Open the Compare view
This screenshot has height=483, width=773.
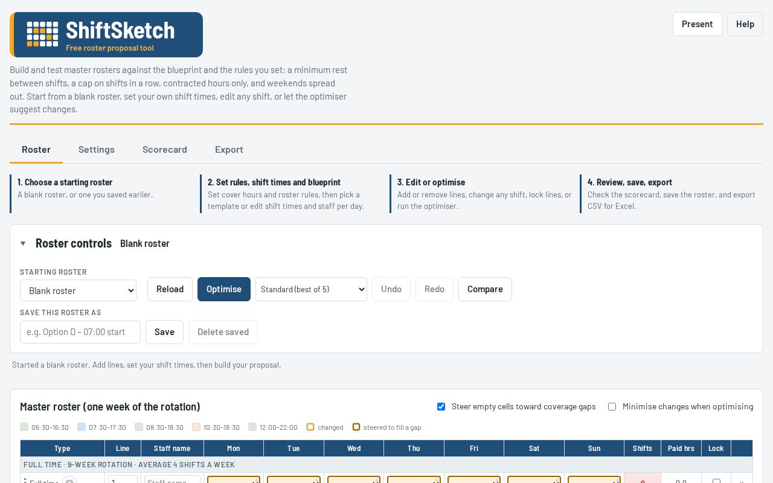485,289
